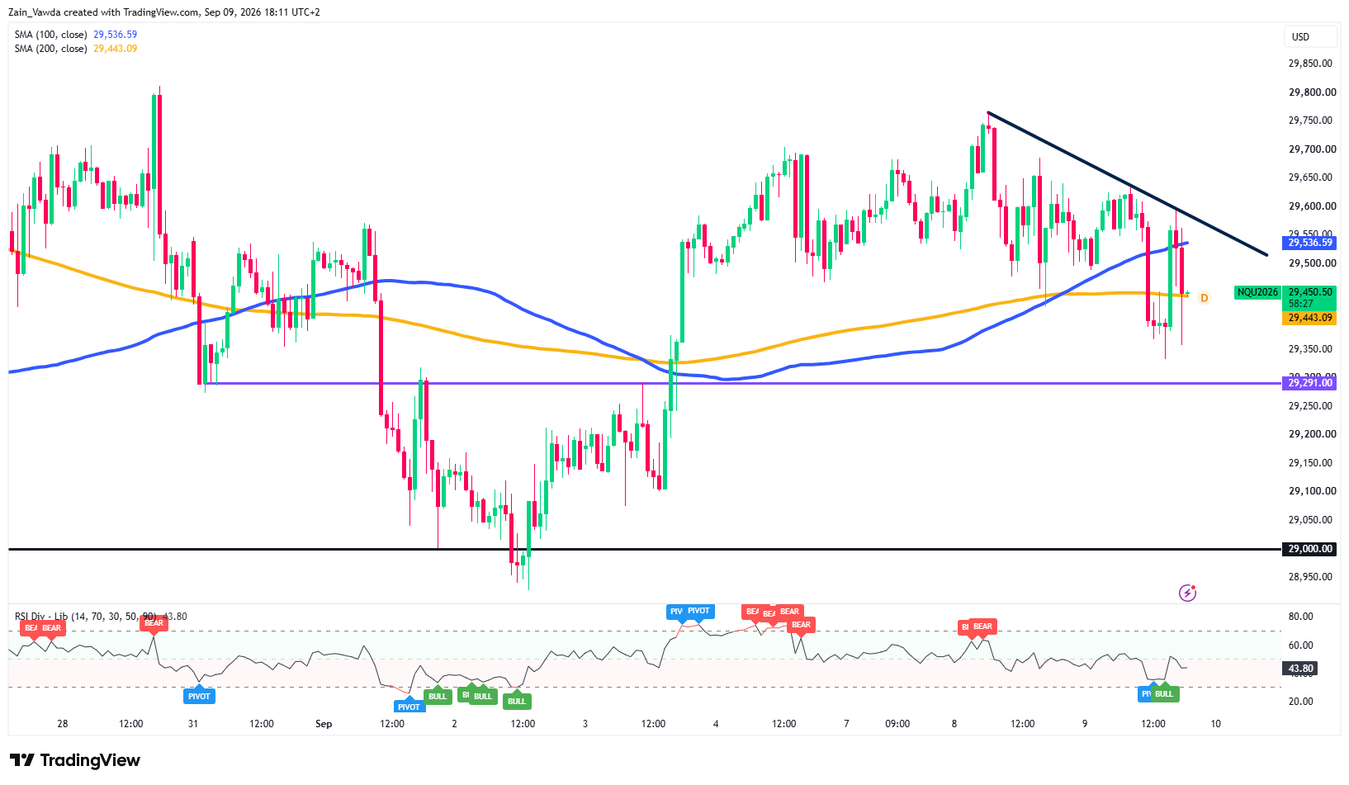
Task: Click the 20.00 RSI scale value
Action: (x=1300, y=702)
